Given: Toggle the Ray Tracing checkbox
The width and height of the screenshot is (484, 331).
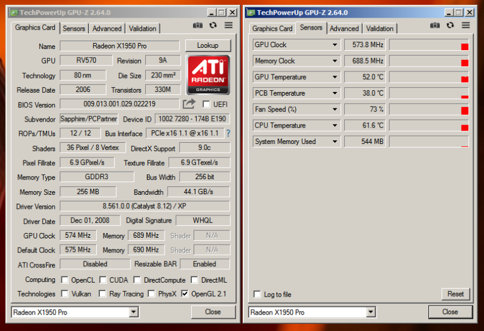Looking at the screenshot, I should (102, 293).
